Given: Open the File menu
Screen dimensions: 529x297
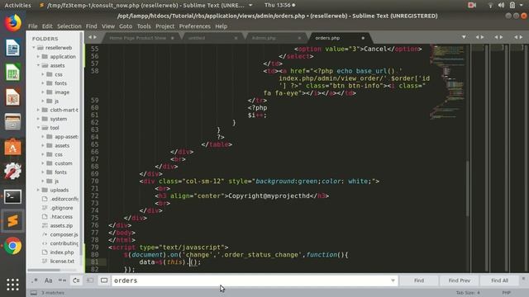Looking at the screenshot, I should click(33, 26).
